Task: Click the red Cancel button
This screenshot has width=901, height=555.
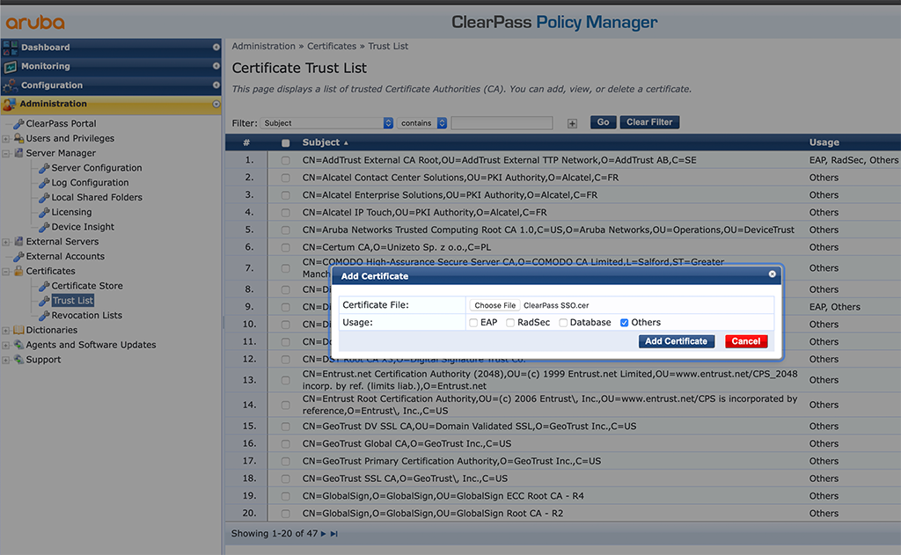Action: point(746,341)
